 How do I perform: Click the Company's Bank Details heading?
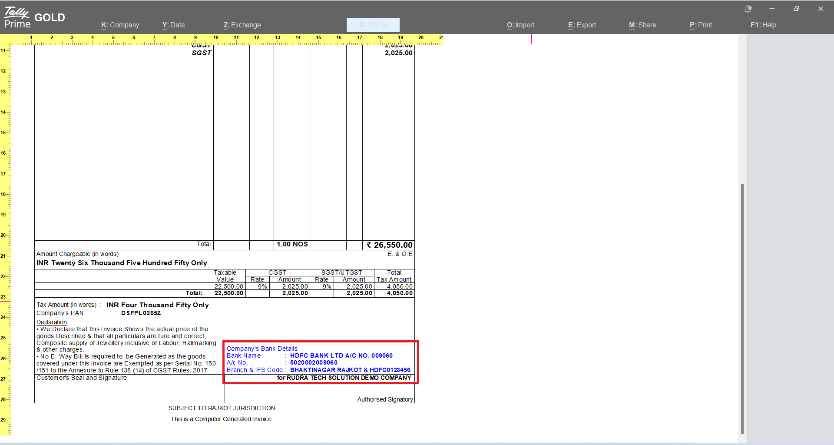[x=262, y=349]
